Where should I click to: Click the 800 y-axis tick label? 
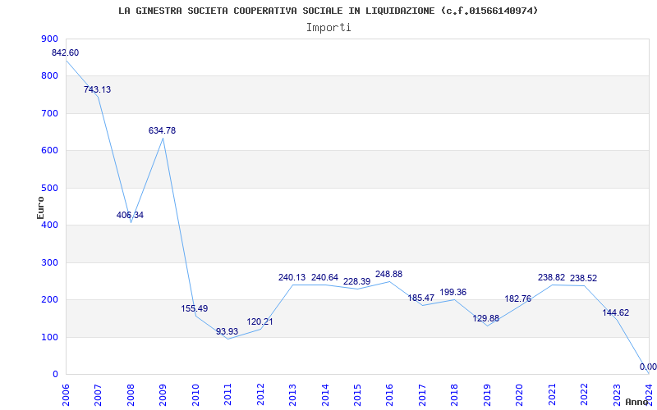49,76
